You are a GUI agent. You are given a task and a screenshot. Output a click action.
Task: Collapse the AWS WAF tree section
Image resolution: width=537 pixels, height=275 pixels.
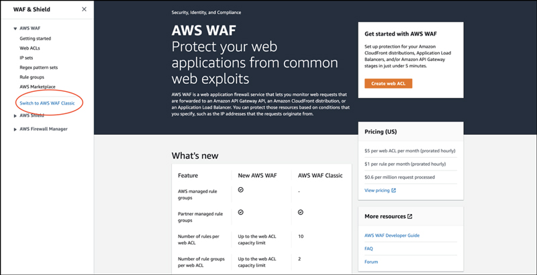tap(15, 29)
